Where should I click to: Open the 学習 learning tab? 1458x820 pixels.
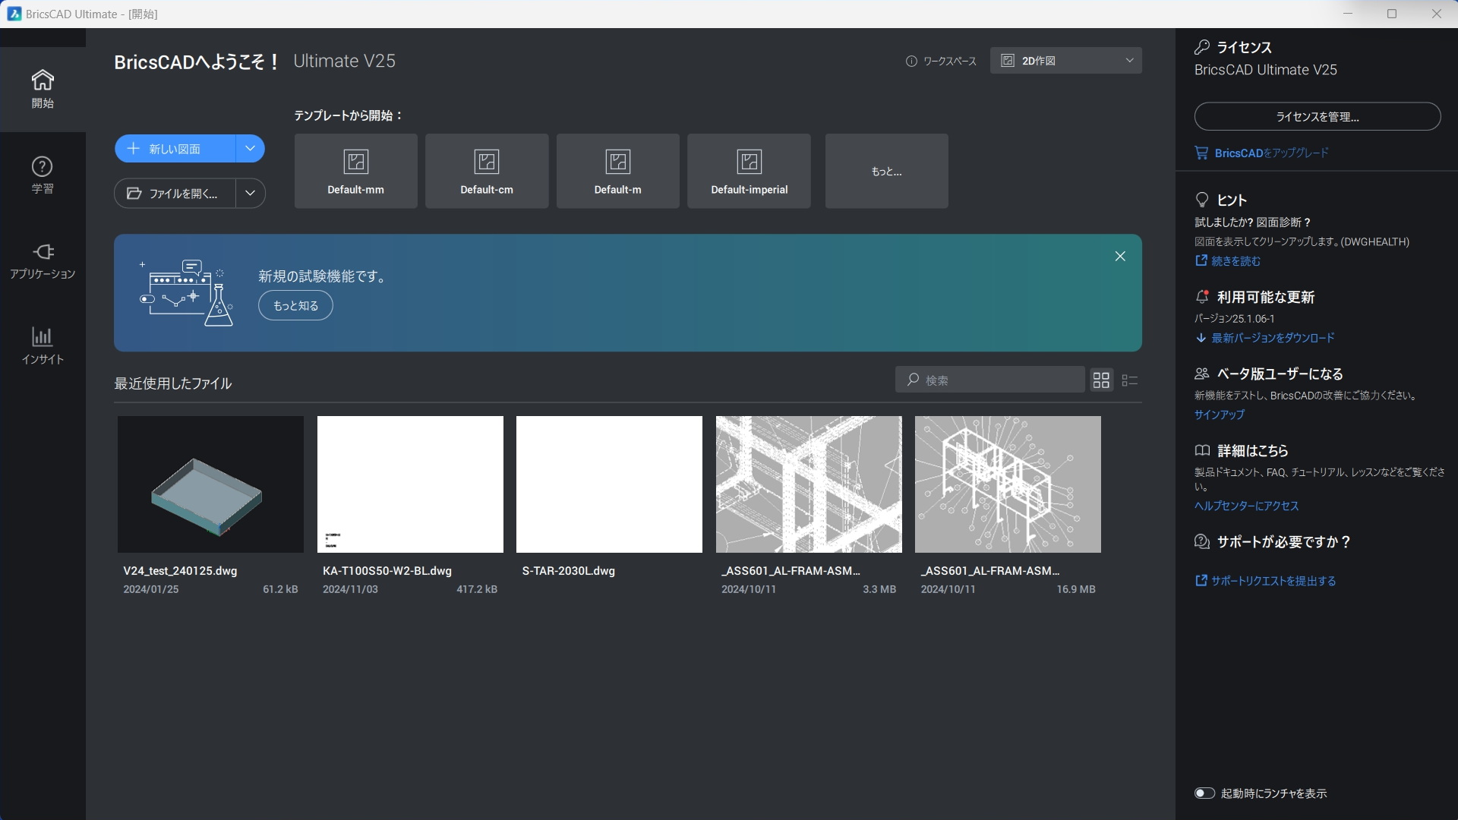pyautogui.click(x=43, y=175)
